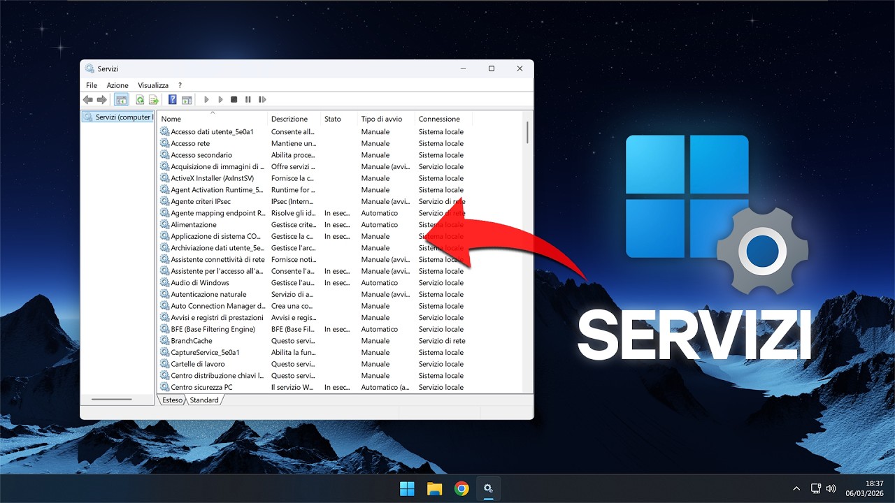Select the Accesso secondario service
The height and width of the screenshot is (503, 895).
pos(201,155)
